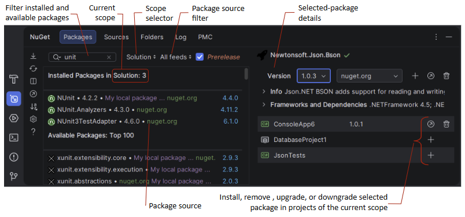Open the Git version control icon

(14, 177)
